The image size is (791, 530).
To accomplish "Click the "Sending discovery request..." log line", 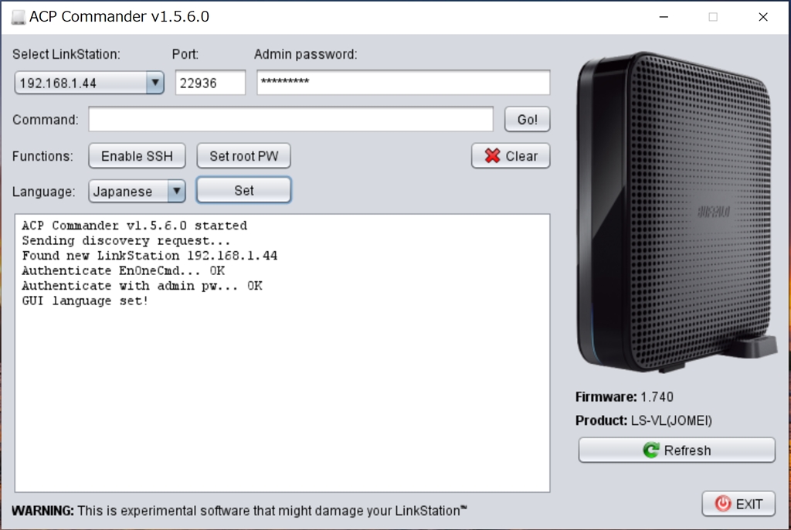I will click(126, 240).
